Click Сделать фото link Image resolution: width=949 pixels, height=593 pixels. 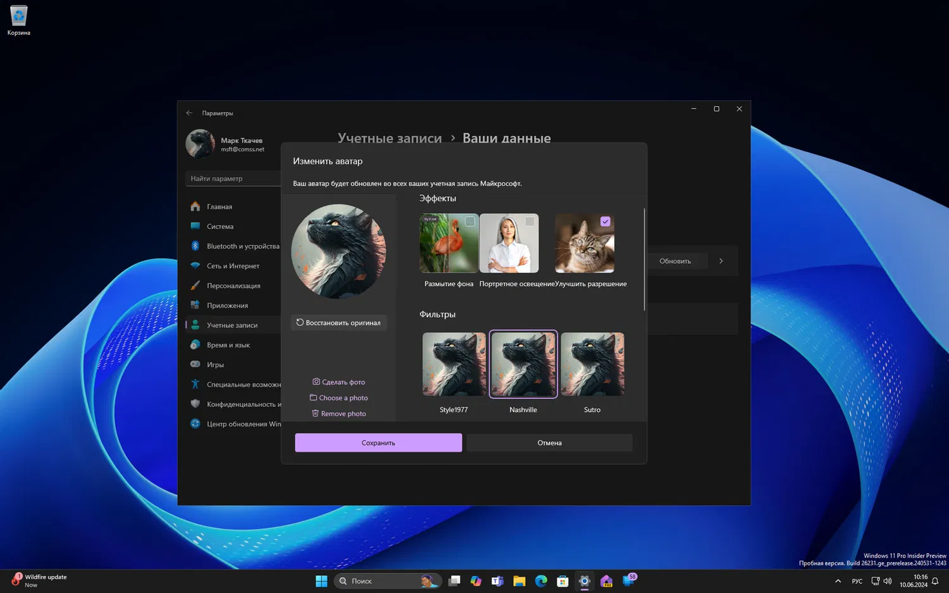(338, 382)
